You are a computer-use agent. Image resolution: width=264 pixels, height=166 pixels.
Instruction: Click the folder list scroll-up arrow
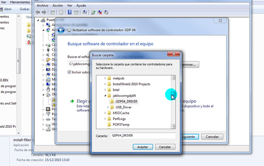click(x=173, y=78)
